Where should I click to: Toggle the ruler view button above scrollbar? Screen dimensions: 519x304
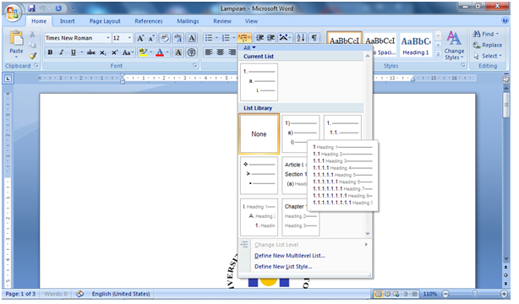(505, 79)
